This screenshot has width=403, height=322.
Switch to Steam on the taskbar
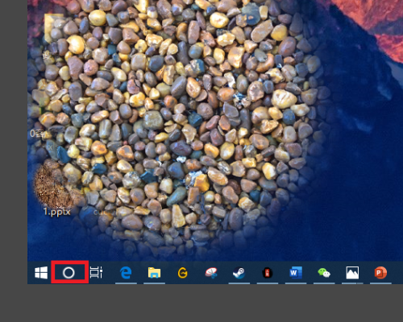click(x=239, y=273)
